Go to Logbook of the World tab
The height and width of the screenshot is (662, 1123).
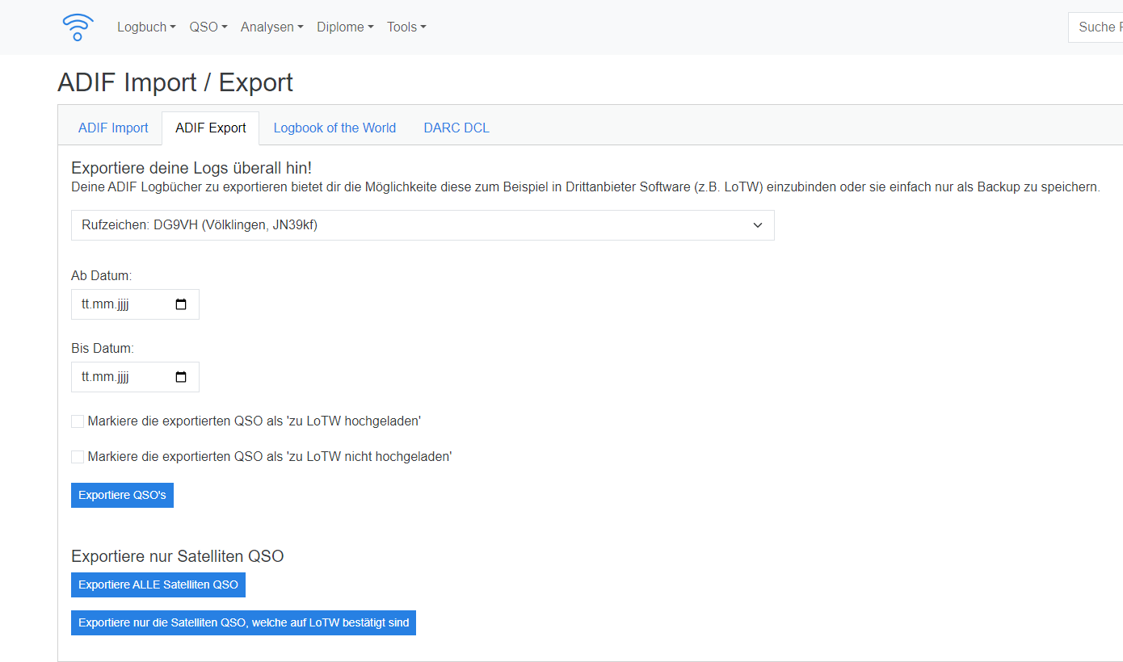[334, 128]
